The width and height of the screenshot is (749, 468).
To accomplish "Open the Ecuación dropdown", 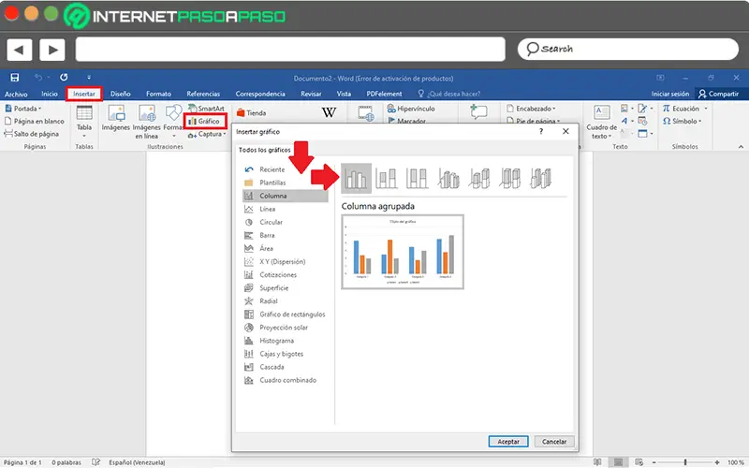I will 685,109.
